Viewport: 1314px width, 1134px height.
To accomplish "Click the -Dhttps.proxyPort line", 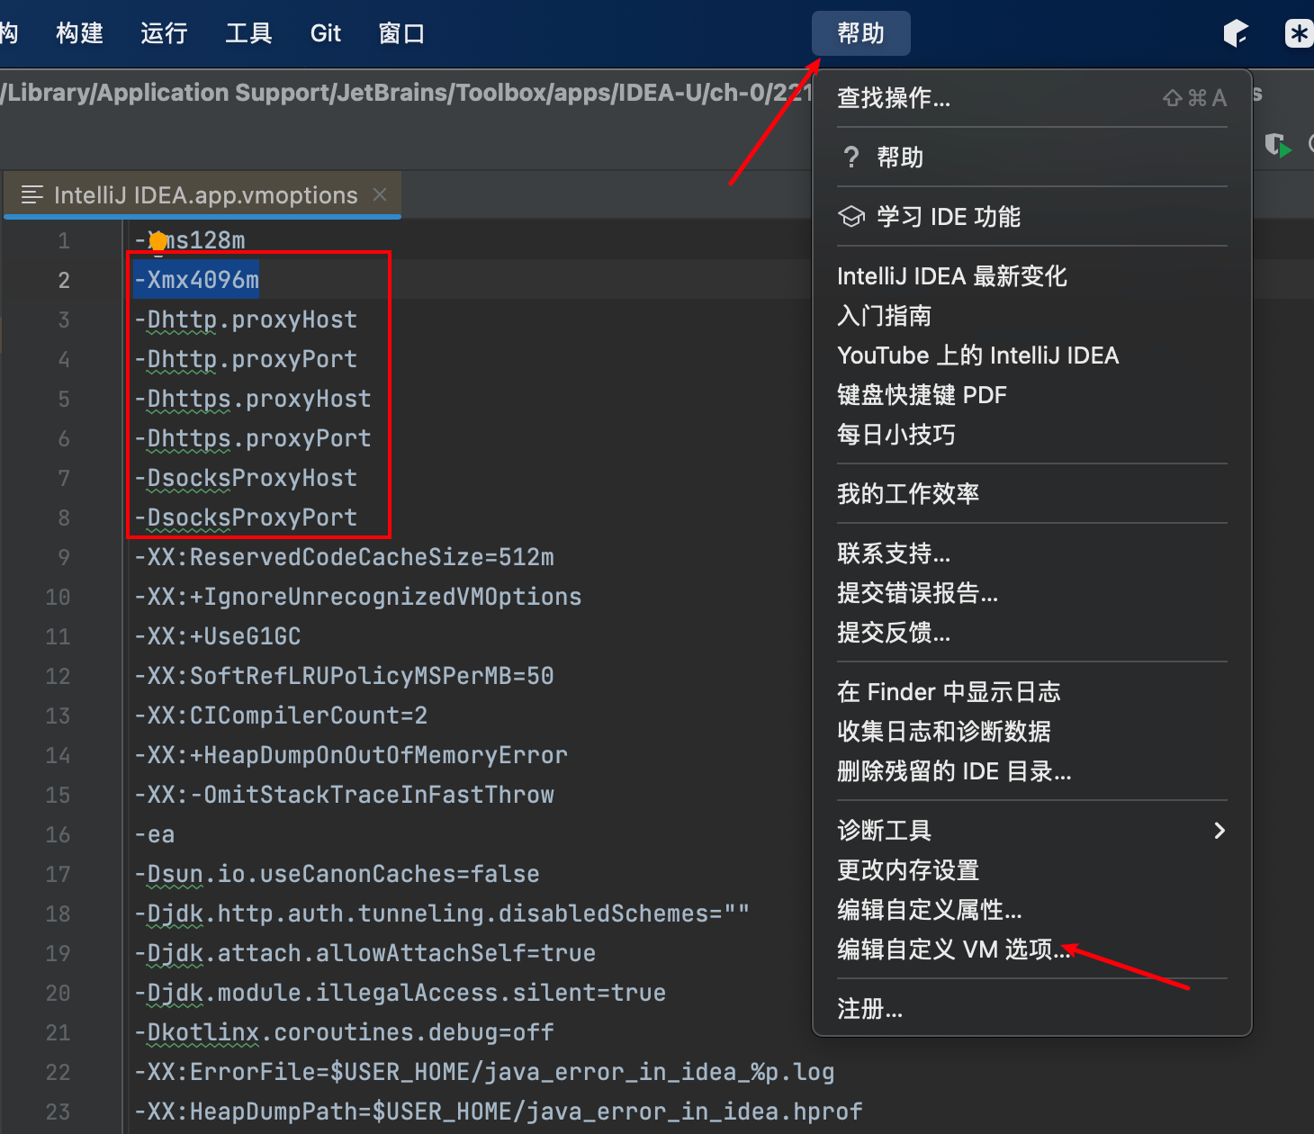I will point(252,438).
